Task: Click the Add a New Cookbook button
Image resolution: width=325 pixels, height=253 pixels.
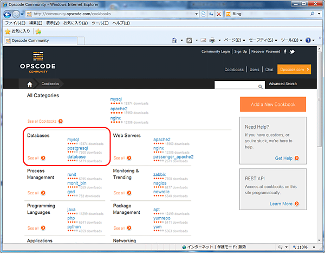Action: coord(272,104)
